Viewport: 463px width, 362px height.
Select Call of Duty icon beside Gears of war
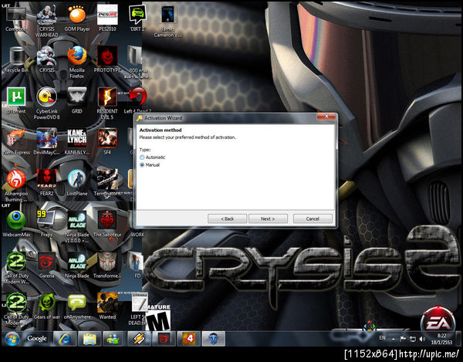[x=16, y=310]
